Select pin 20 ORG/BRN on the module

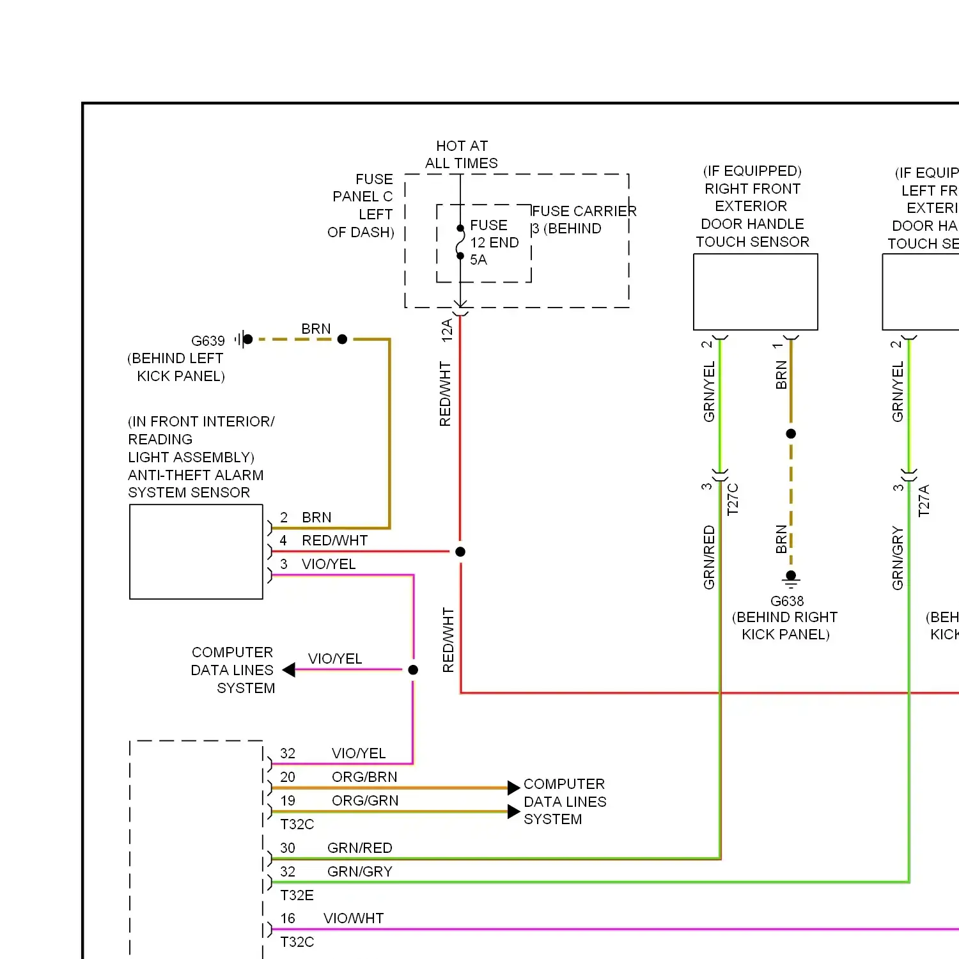coord(338,777)
